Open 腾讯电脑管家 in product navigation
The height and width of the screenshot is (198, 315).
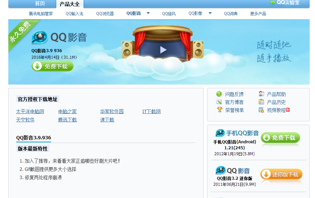[x=41, y=14]
